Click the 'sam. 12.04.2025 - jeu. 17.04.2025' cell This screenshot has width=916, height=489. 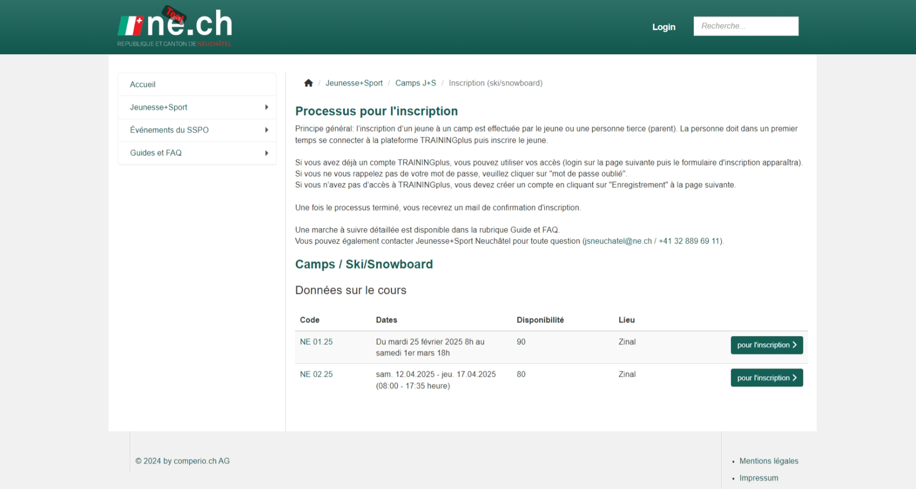[436, 380]
